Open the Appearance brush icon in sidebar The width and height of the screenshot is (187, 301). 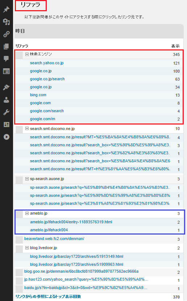(x=6, y=88)
